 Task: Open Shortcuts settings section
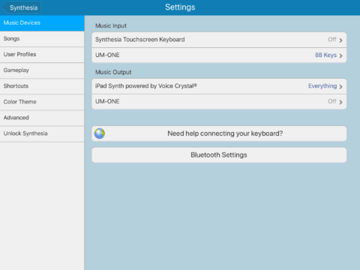click(42, 86)
